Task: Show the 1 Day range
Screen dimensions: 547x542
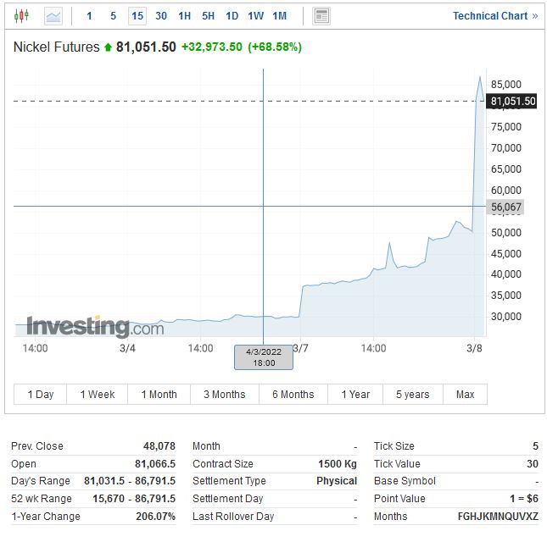Action: pos(41,395)
